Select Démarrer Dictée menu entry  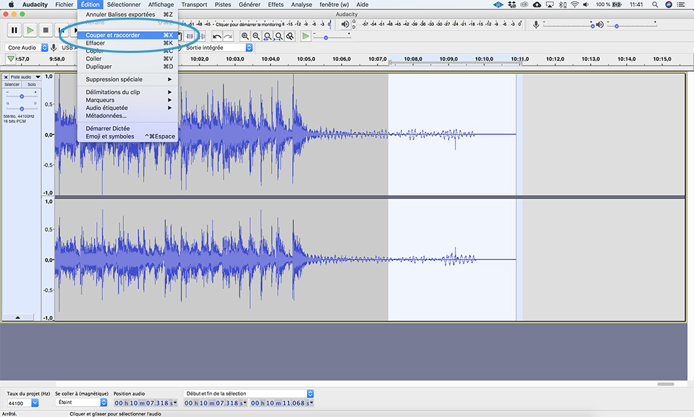[x=127, y=128]
